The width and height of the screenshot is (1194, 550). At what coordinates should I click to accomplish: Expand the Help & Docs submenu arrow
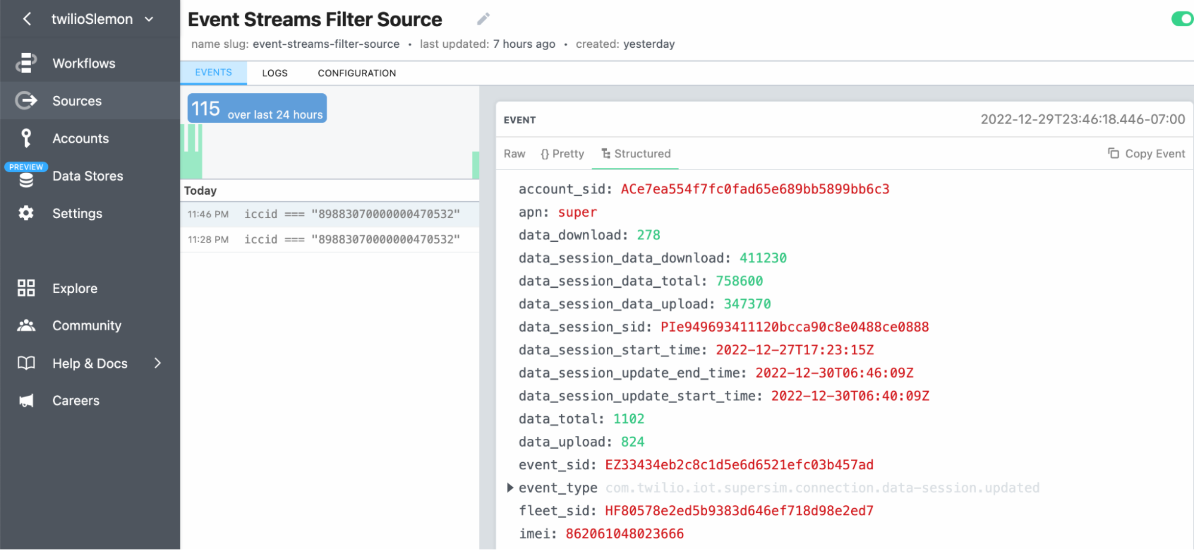point(158,363)
